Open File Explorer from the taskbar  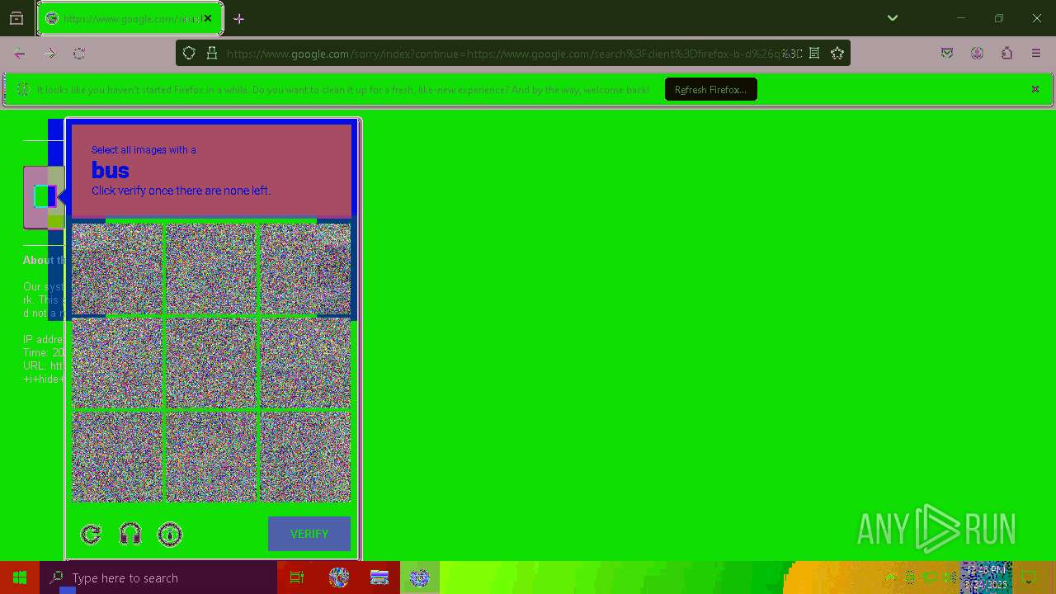(379, 577)
